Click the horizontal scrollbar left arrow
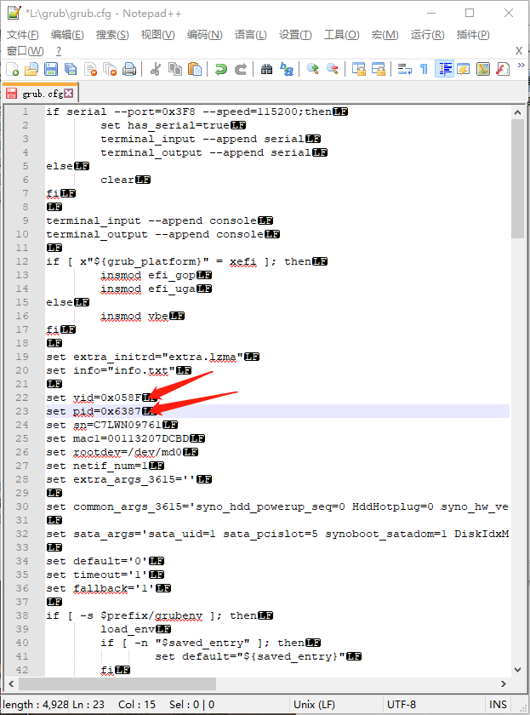Image resolution: width=530 pixels, height=715 pixels. [x=11, y=684]
